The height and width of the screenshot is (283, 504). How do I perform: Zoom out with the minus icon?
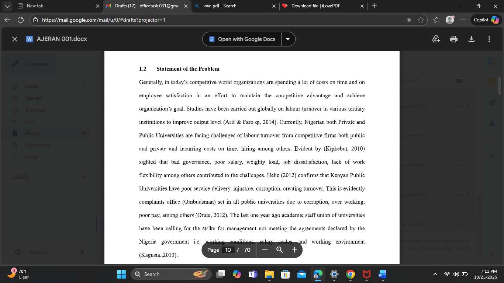pos(265,250)
